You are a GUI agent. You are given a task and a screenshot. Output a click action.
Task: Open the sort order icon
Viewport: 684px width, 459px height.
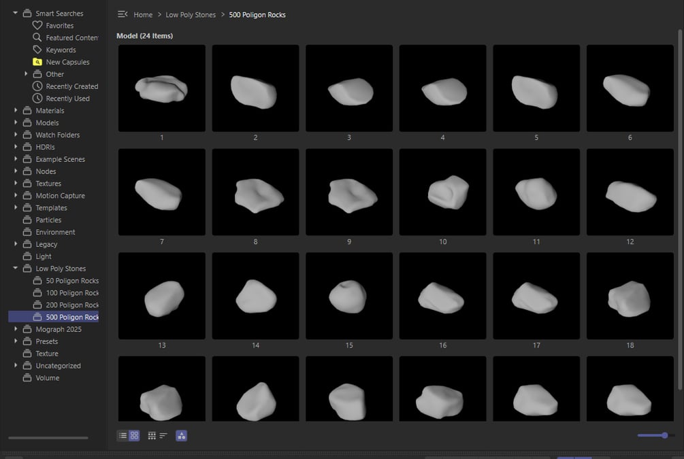(163, 435)
